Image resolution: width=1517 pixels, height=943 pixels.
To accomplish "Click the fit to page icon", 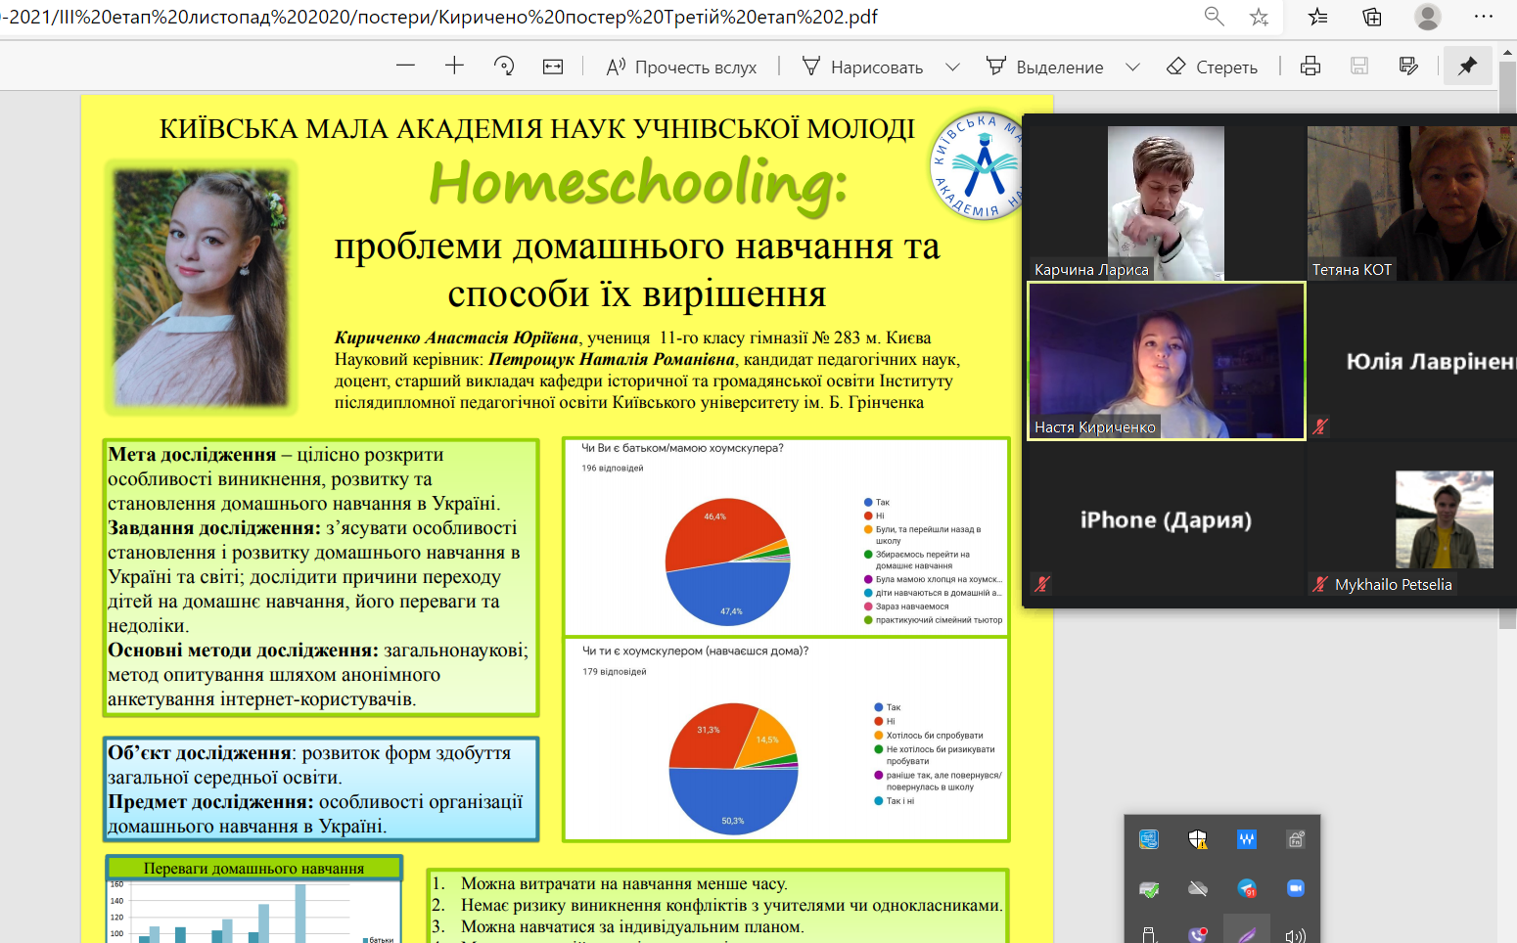I will (x=553, y=66).
